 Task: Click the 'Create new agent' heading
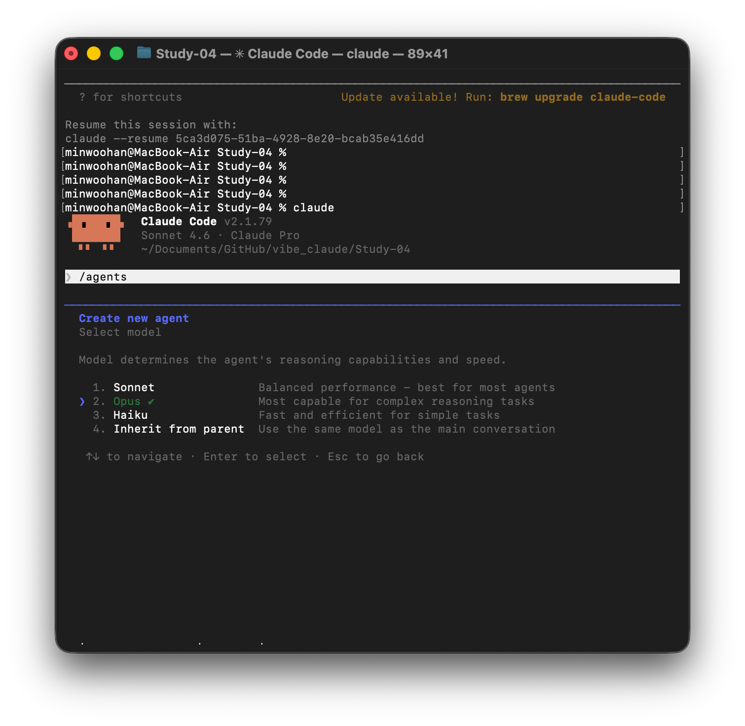click(134, 319)
